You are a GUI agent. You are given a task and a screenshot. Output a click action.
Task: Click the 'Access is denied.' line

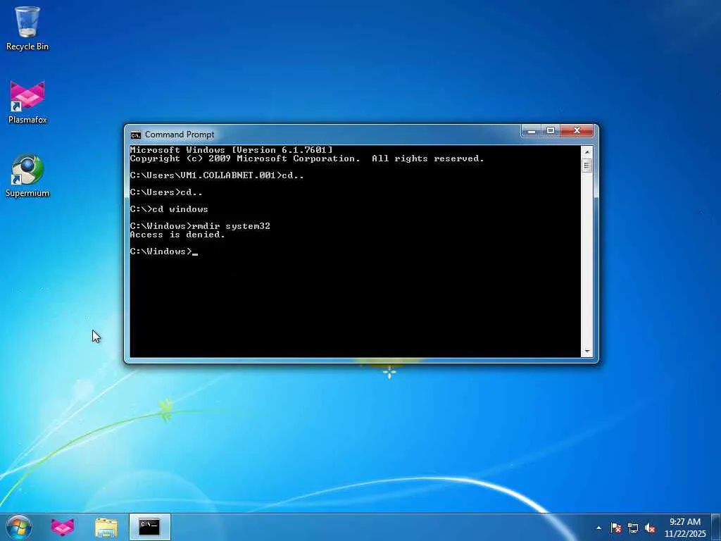coord(177,235)
